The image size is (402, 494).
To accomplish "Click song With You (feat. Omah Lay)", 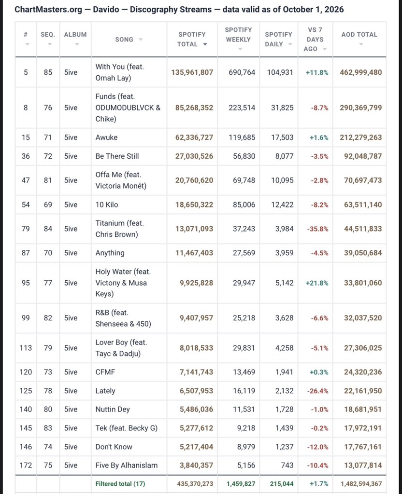I will [120, 72].
